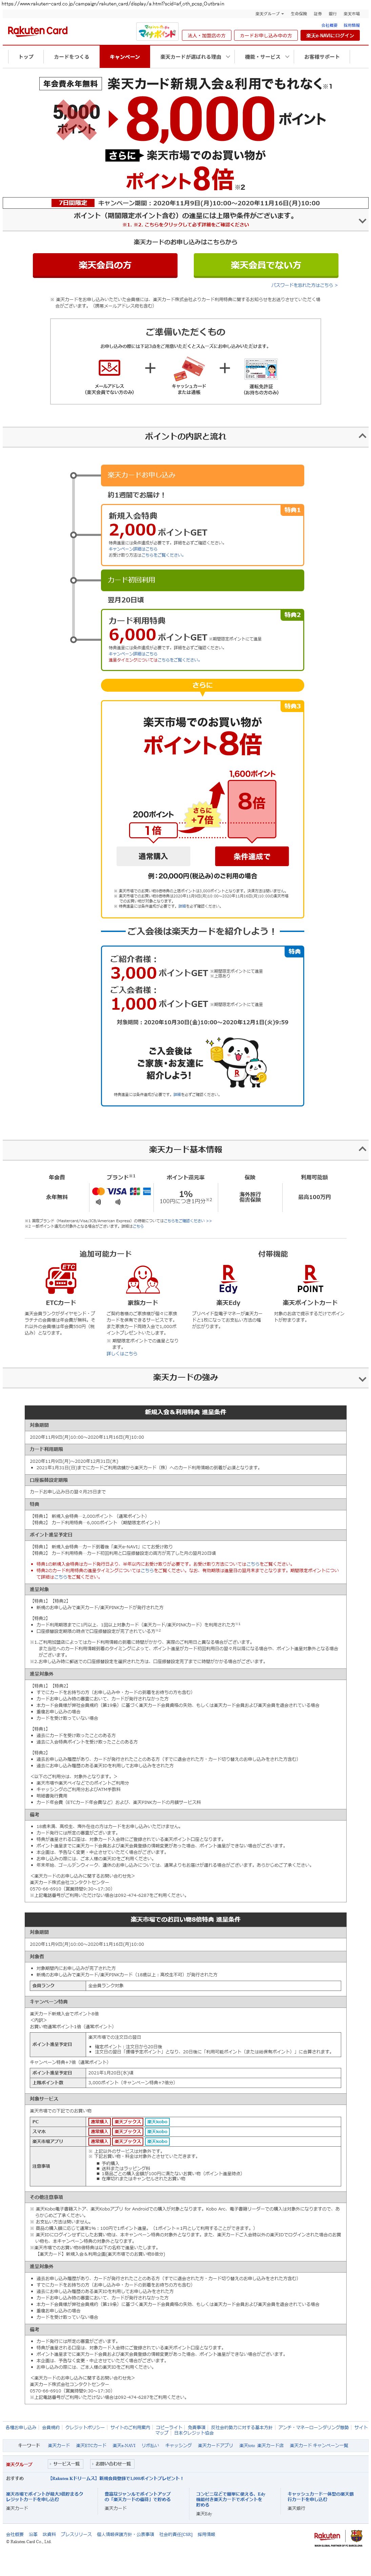
Task: Collapse the ポイントの内訳と流れ section
Action: coord(361,436)
